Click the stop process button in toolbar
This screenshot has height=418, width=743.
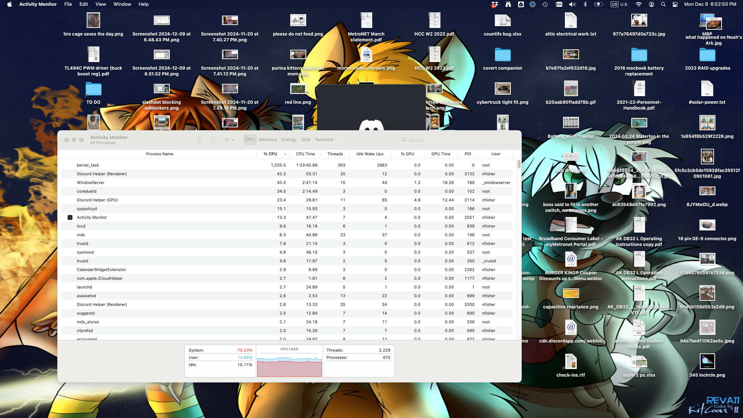tap(200, 140)
